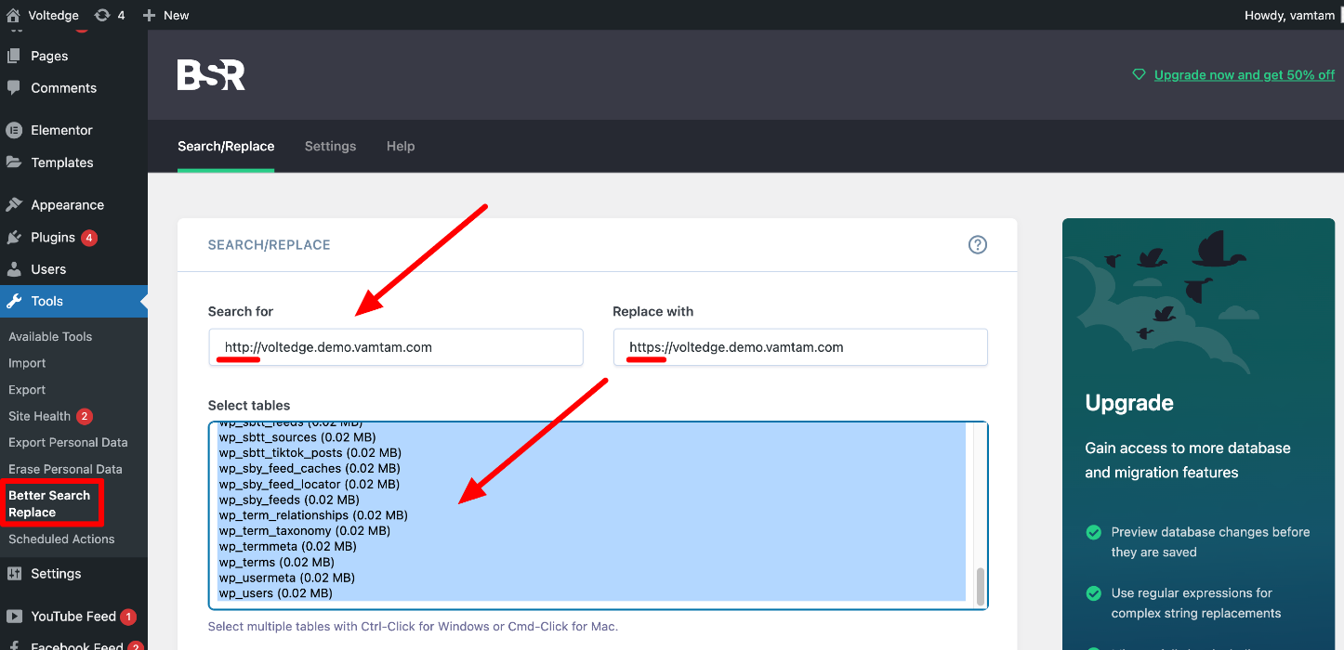Select wp_usermeta table row
This screenshot has width=1344, height=650.
point(591,578)
